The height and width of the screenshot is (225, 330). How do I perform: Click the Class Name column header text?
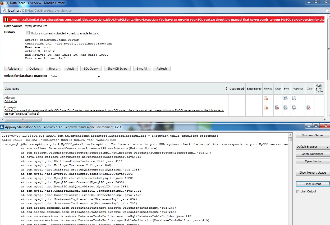click(x=12, y=89)
